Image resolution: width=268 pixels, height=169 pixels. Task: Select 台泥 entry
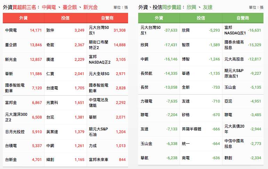tap(50, 117)
